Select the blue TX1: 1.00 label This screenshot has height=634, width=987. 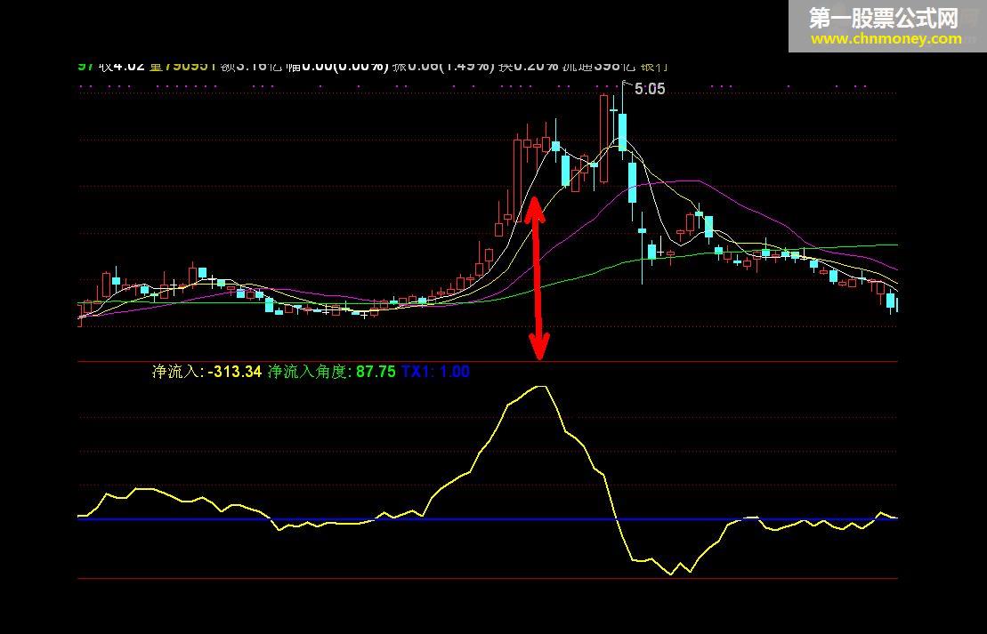[435, 372]
